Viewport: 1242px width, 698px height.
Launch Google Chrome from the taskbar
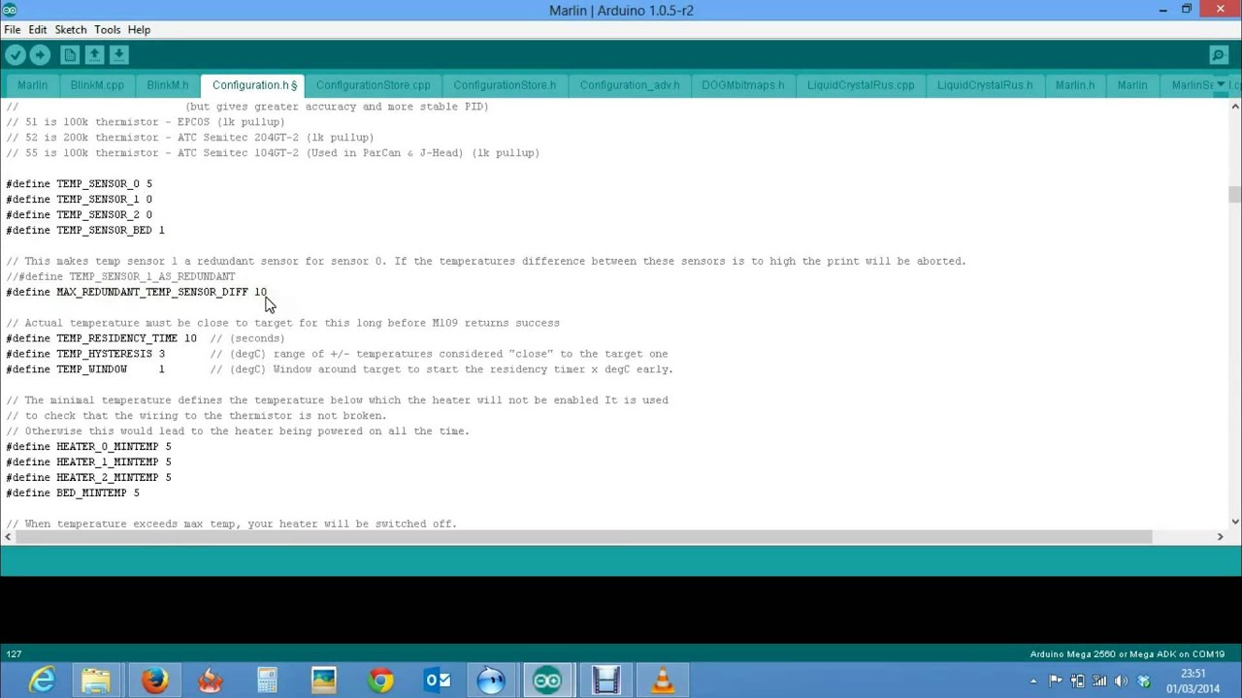[x=380, y=681]
